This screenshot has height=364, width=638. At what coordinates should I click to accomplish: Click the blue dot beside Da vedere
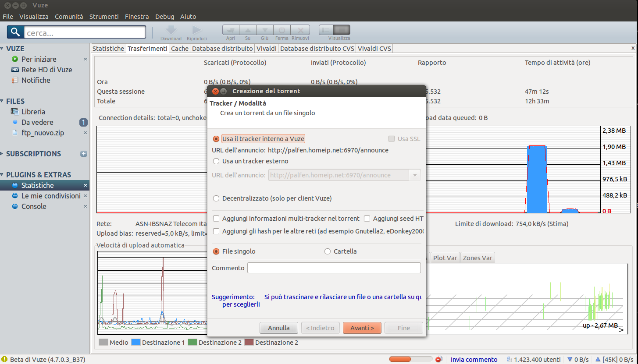(x=15, y=122)
